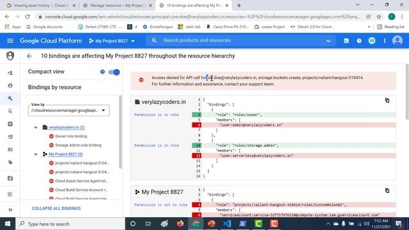The width and height of the screenshot is (409, 230).
Task: Open Task View on the taskbar
Action: (x=148, y=224)
